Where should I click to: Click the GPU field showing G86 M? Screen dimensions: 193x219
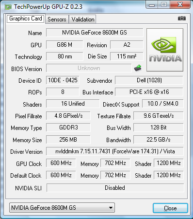pyautogui.click(x=64, y=45)
